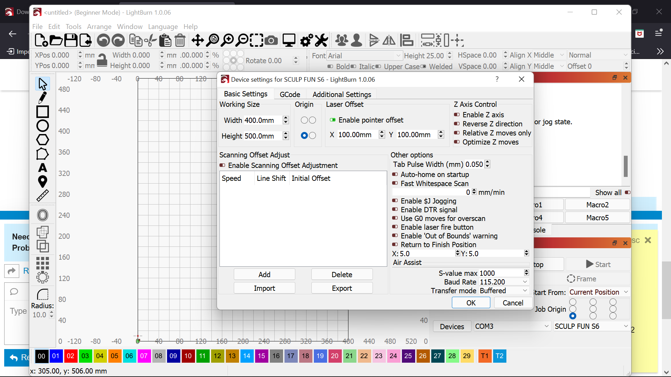The image size is (671, 377).
Task: Open the SCULP FUN S6 device dropdown
Action: pyautogui.click(x=592, y=326)
